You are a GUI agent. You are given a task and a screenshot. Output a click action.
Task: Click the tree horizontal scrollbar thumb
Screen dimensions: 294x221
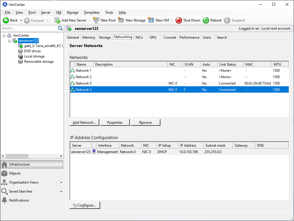pyautogui.click(x=17, y=156)
